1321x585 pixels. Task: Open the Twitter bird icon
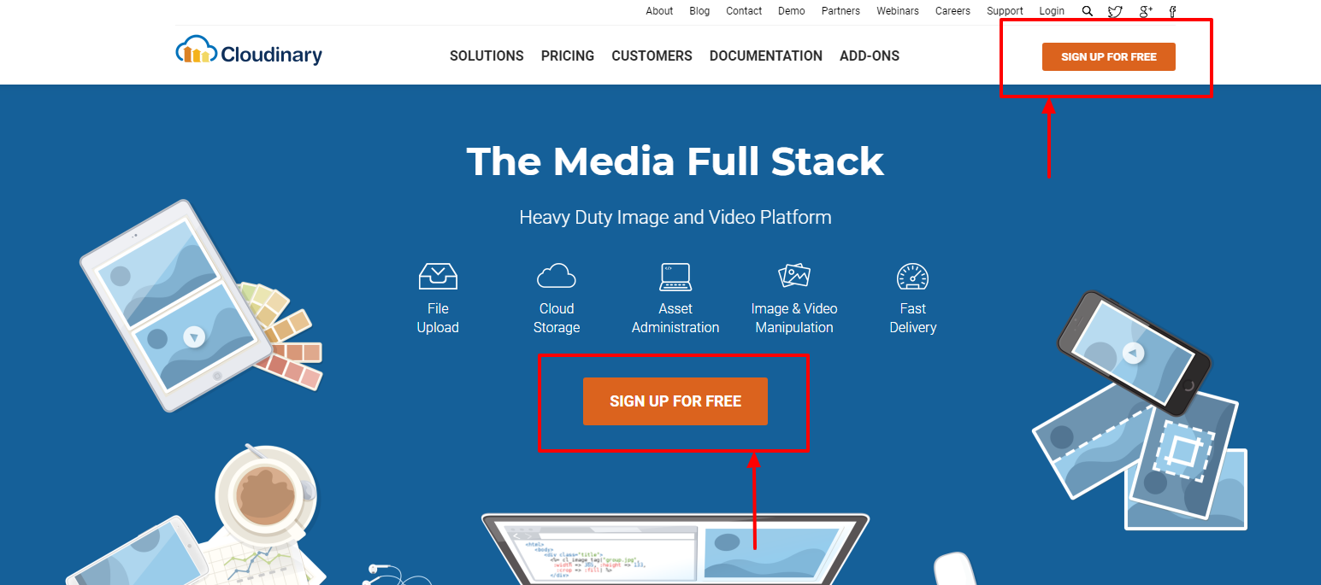(1115, 11)
